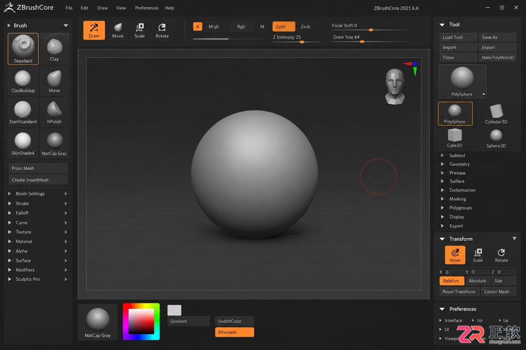This screenshot has height=350, width=526.
Task: Open the Edit menu
Action: pos(84,8)
